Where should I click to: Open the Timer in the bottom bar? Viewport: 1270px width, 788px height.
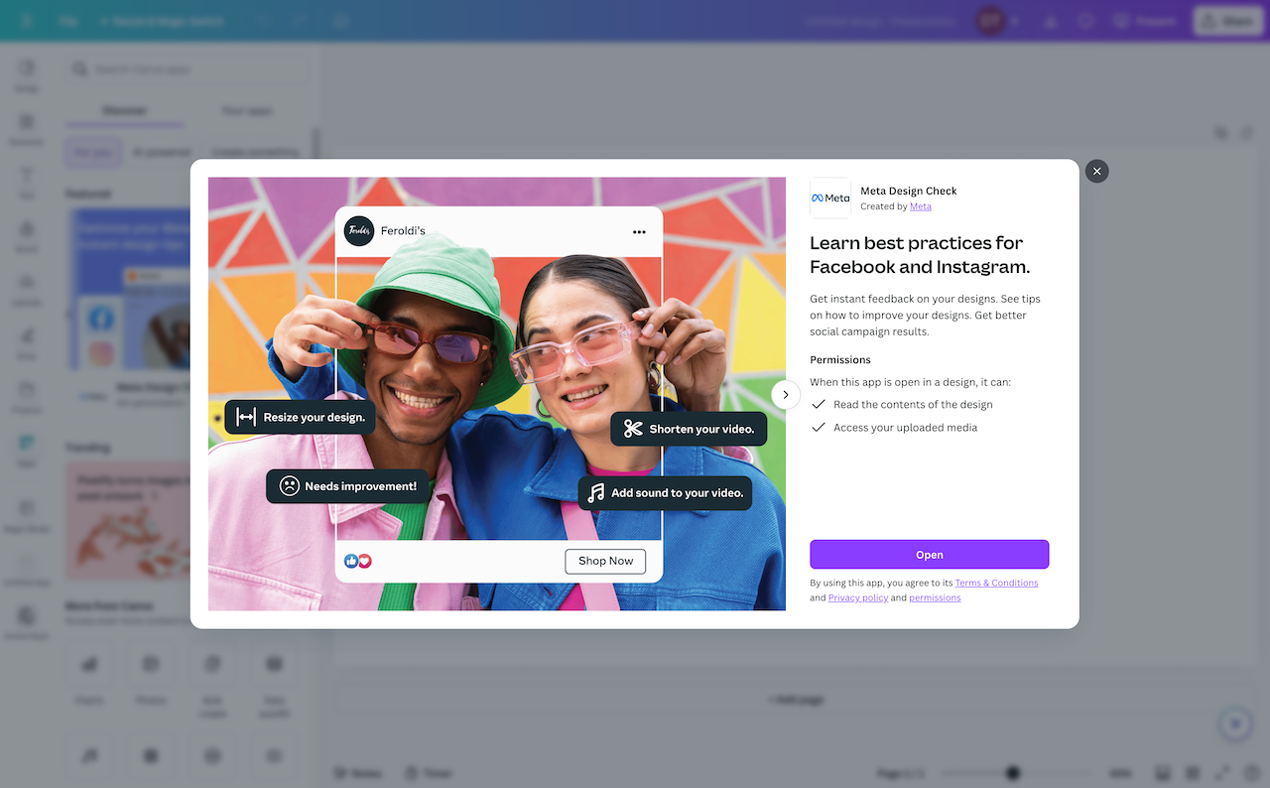point(429,773)
